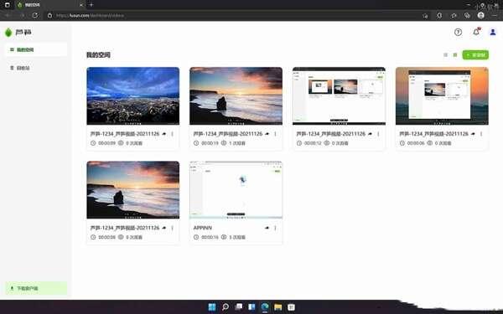
Task: Switch to list view layout icon
Action: (445, 55)
